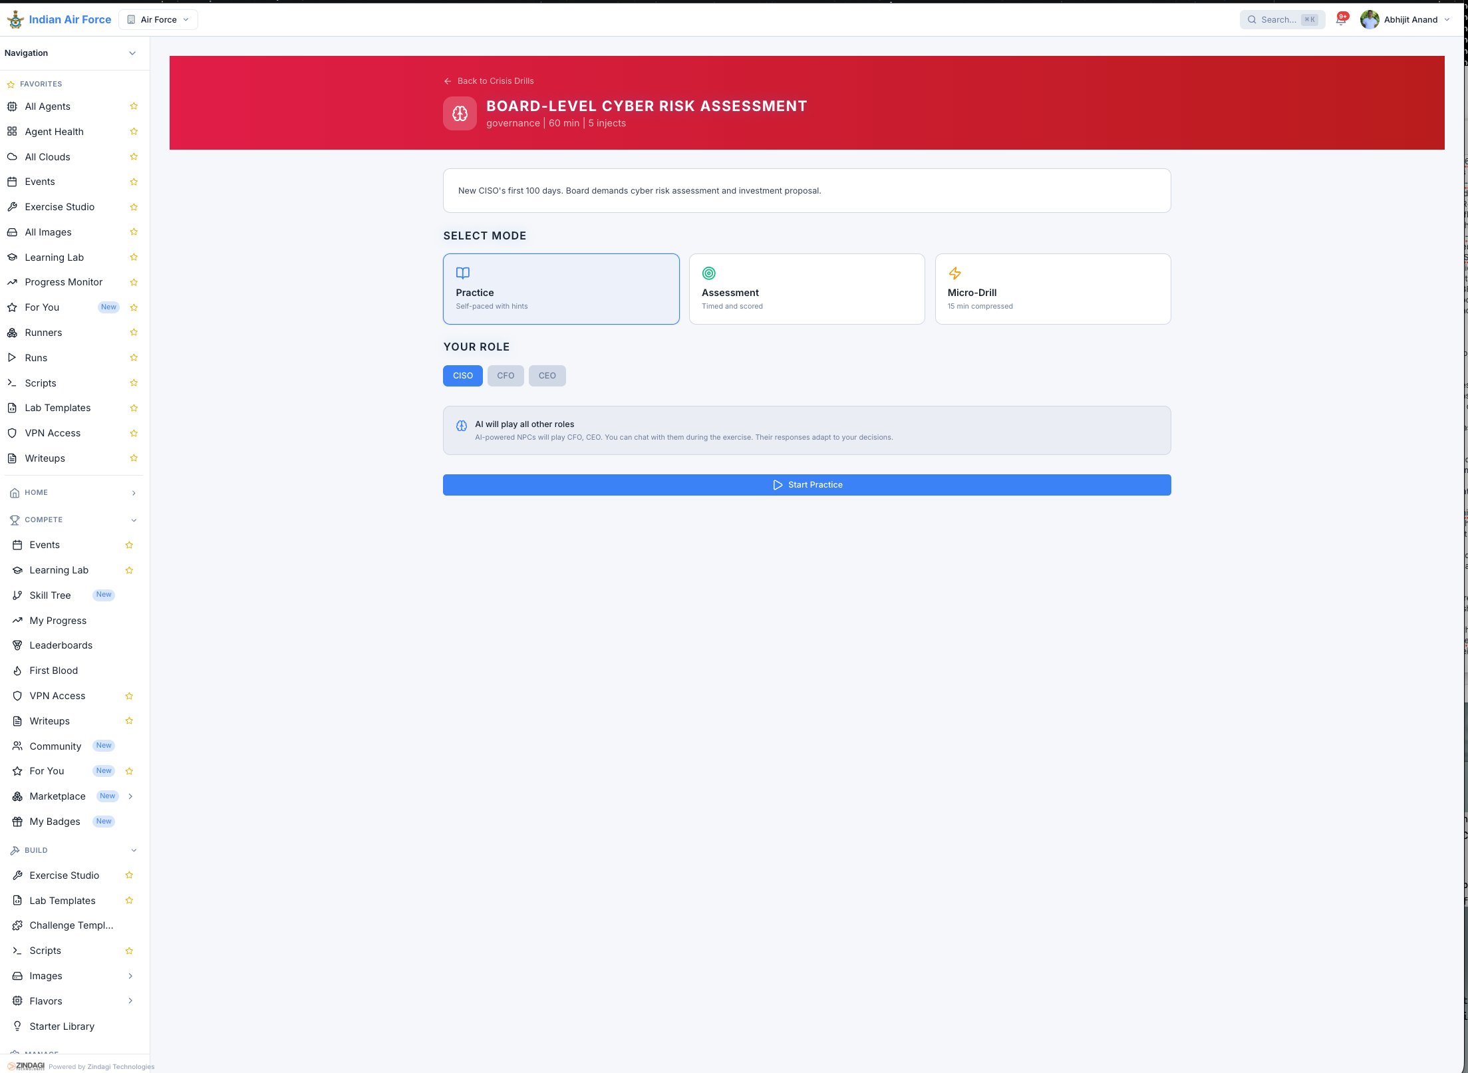Image resolution: width=1468 pixels, height=1073 pixels.
Task: Select the Scripts terminal icon under Build
Action: click(17, 950)
